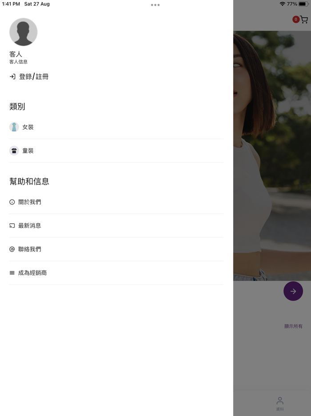Tap the red cart count badge
The height and width of the screenshot is (416, 311).
296,19
